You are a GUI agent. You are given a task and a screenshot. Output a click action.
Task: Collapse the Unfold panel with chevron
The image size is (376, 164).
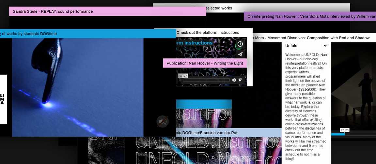(325, 46)
